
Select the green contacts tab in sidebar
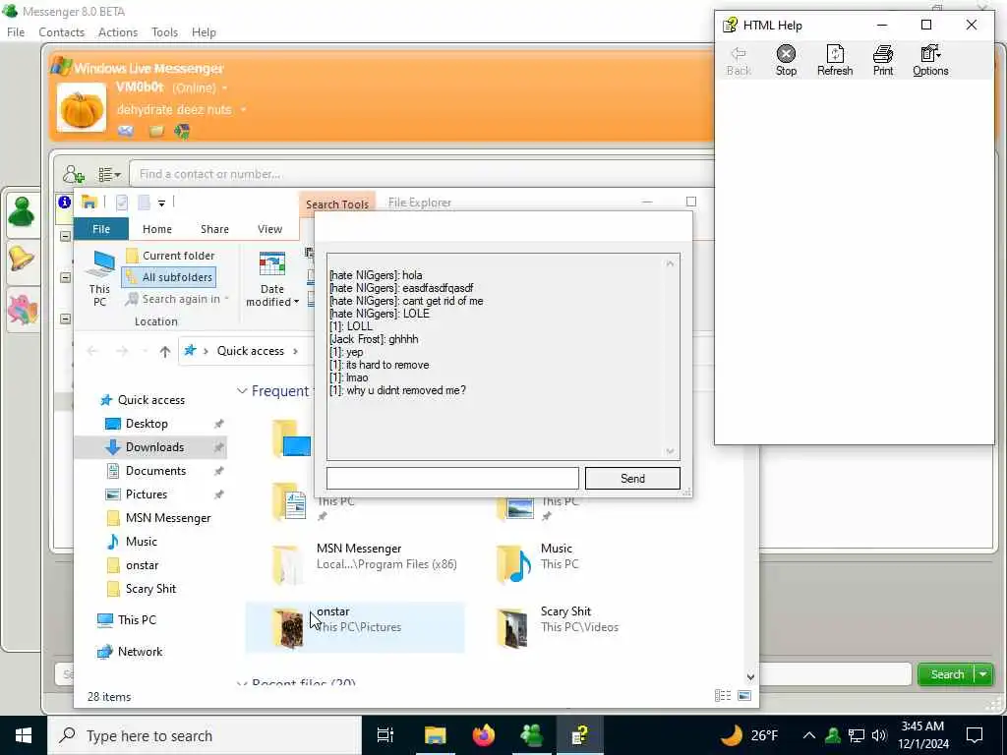coord(22,212)
